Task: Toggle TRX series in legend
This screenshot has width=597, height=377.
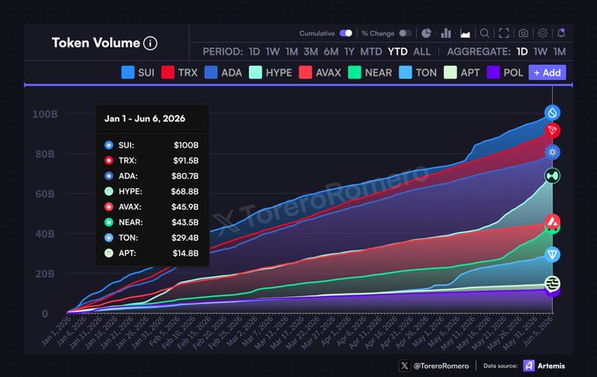Action: pos(179,72)
